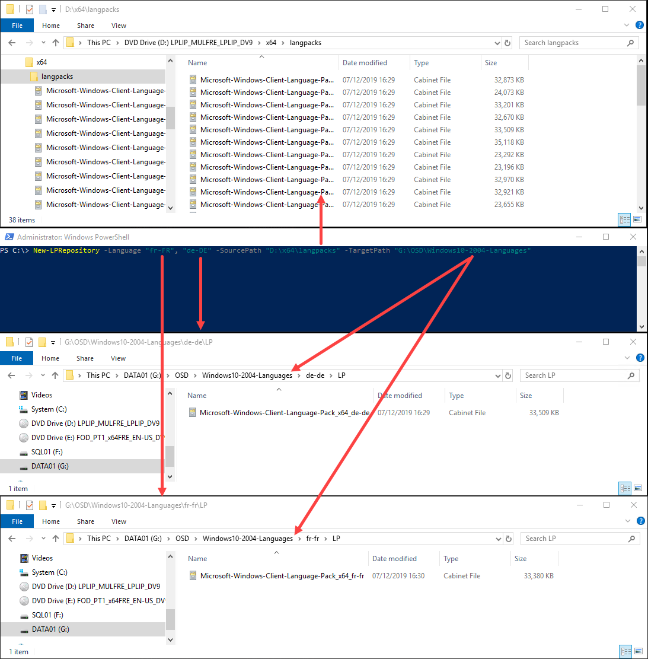Screen dimensions: 648x659
Task: Sort de-de LP files by Size column
Action: point(540,396)
